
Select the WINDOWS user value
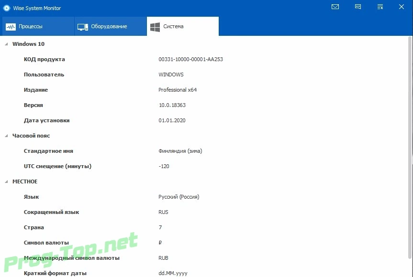point(171,75)
